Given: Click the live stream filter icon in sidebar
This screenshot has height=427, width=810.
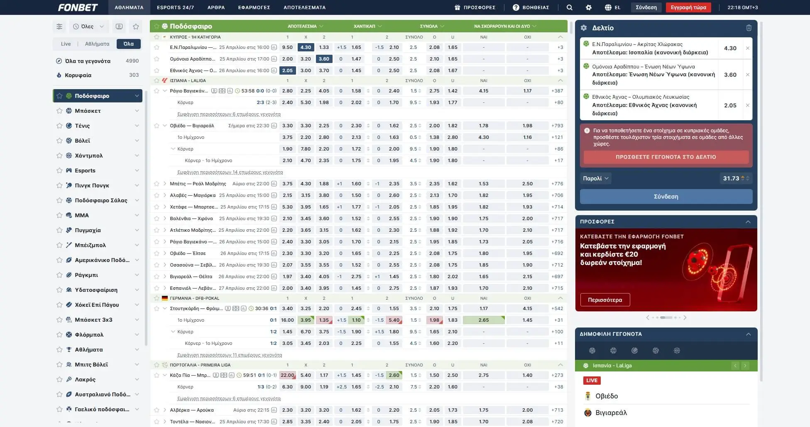Looking at the screenshot, I should (x=119, y=27).
